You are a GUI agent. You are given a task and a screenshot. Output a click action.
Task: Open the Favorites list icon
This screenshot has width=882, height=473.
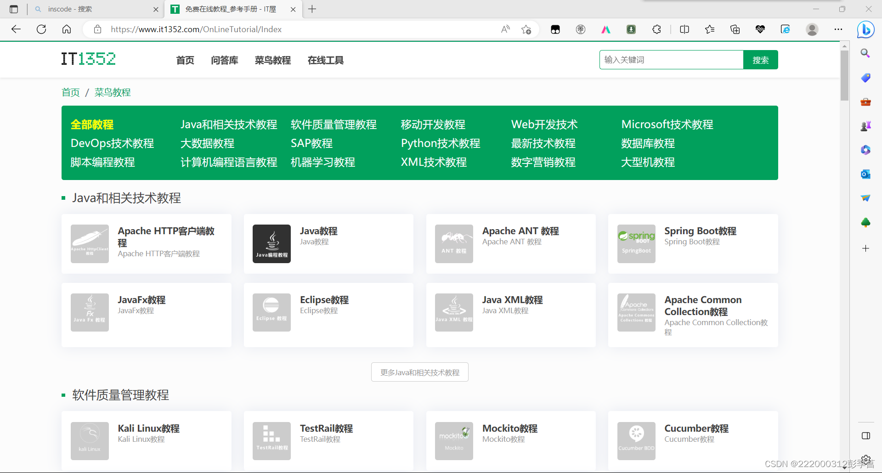coord(710,29)
